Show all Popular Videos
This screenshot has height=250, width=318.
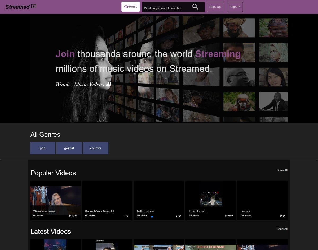(x=282, y=170)
